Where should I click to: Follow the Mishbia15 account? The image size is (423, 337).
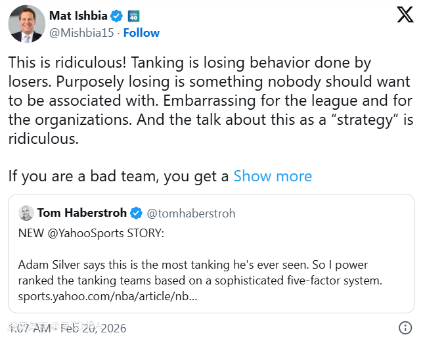click(x=141, y=33)
